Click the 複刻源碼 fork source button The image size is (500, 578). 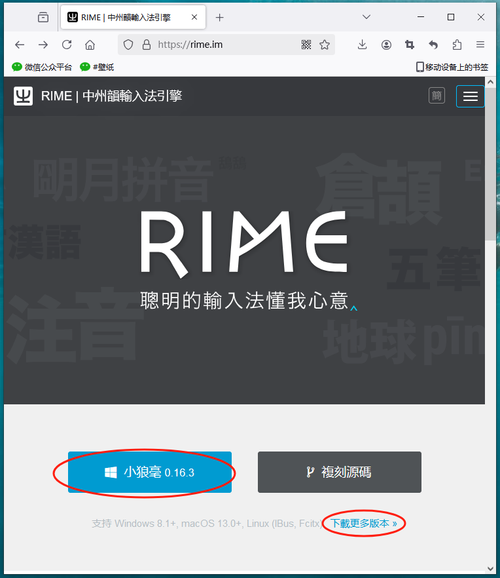click(x=340, y=472)
